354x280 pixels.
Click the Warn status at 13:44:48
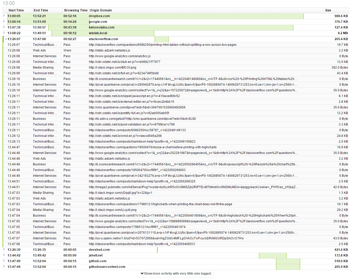(67, 159)
